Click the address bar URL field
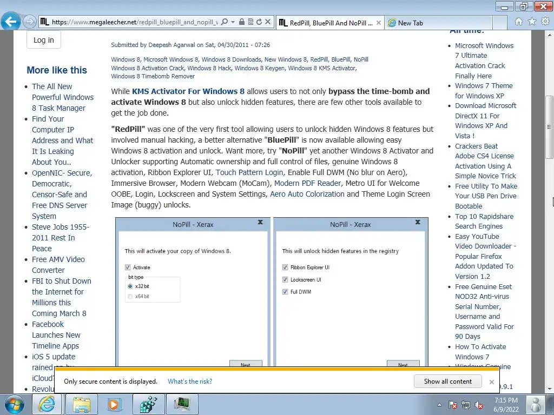The height and width of the screenshot is (415, 554). coord(135,22)
